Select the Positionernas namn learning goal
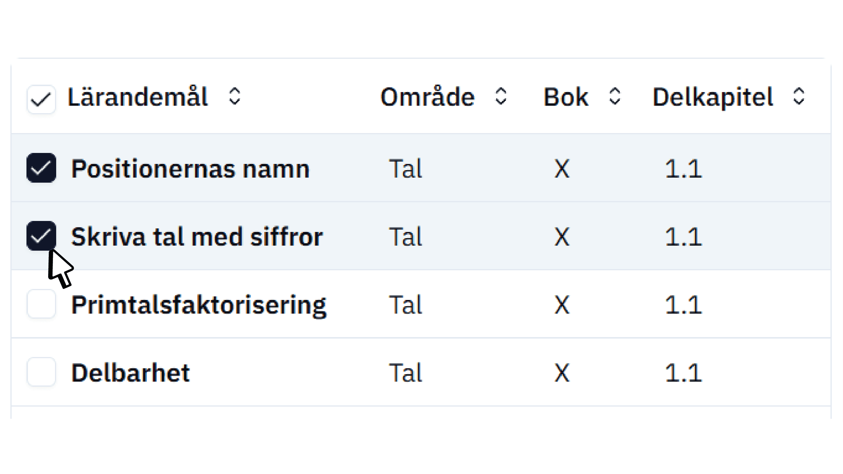Image resolution: width=843 pixels, height=474 pixels. tap(190, 169)
